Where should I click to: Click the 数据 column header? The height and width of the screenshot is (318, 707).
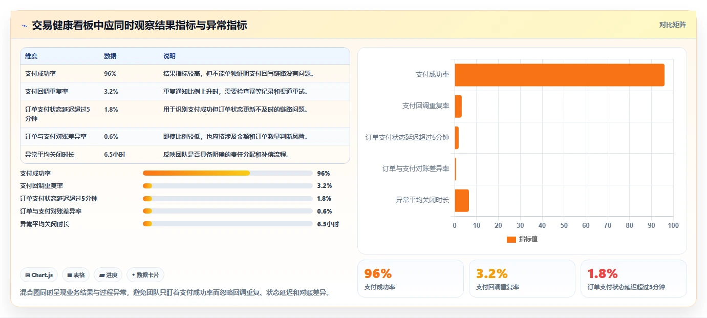110,56
